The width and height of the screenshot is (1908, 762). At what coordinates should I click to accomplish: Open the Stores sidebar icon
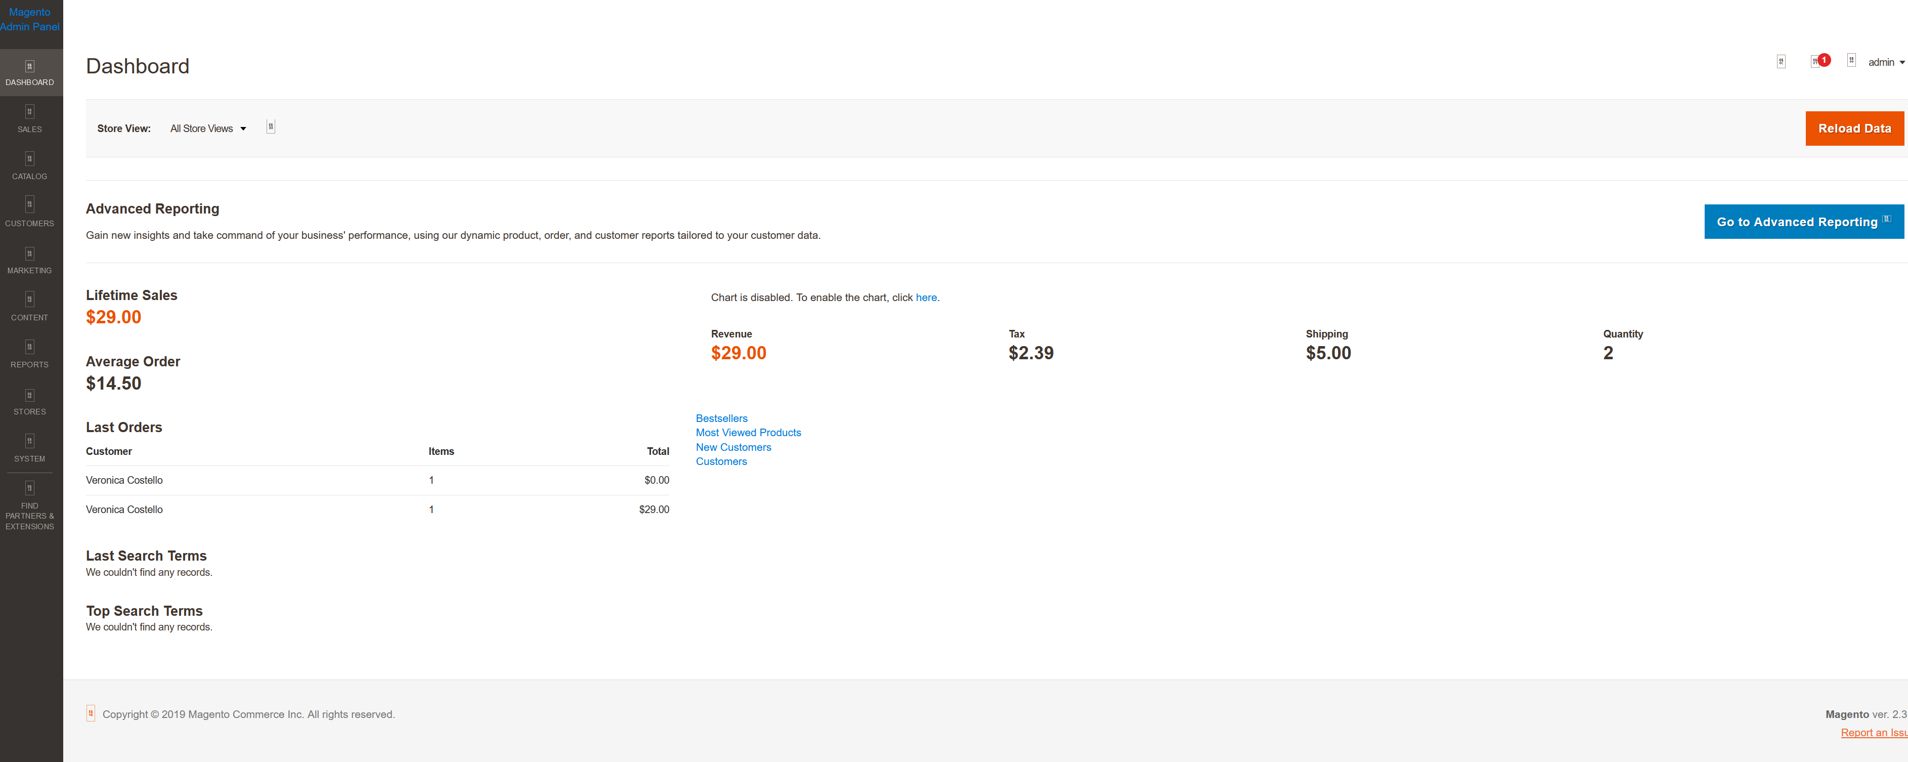(x=29, y=402)
